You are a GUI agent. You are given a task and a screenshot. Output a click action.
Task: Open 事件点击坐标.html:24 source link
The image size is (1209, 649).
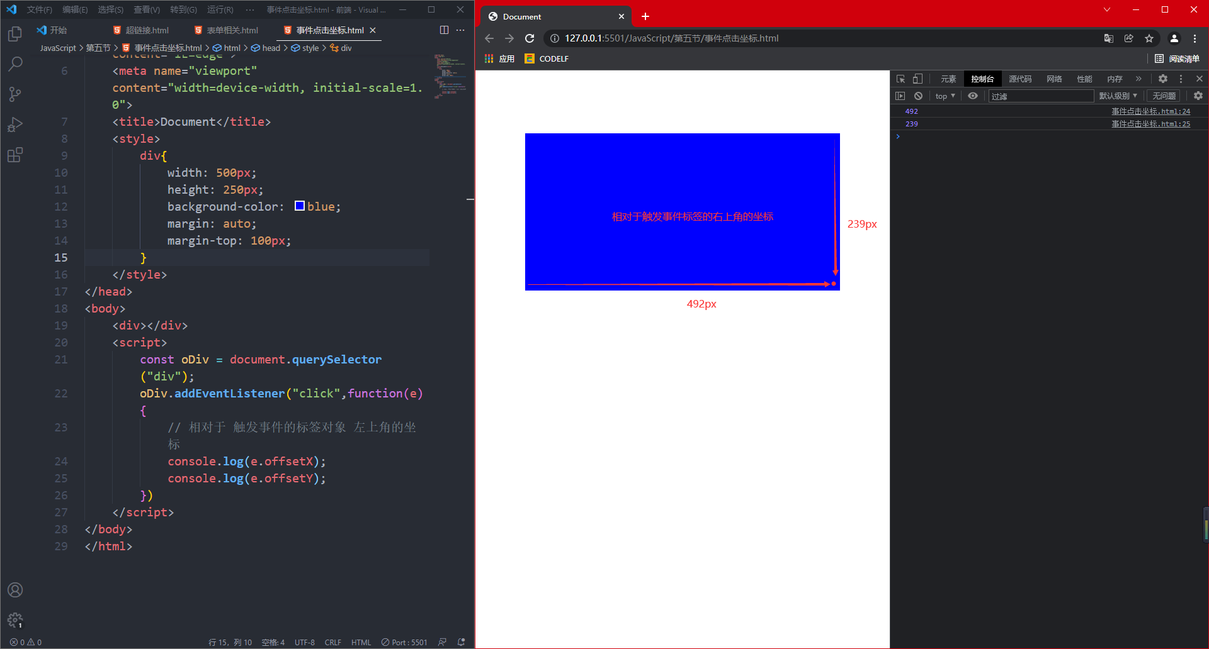coord(1151,111)
